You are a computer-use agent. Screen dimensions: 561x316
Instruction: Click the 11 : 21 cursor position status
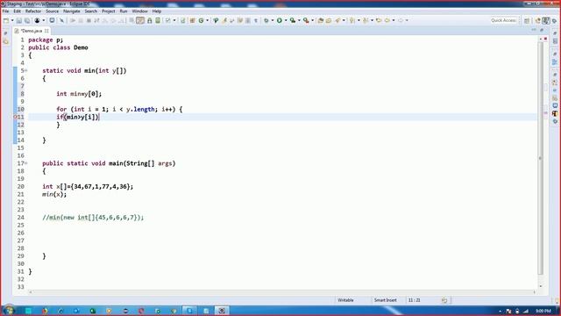(x=415, y=300)
